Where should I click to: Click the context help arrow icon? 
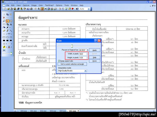pos(77,9)
